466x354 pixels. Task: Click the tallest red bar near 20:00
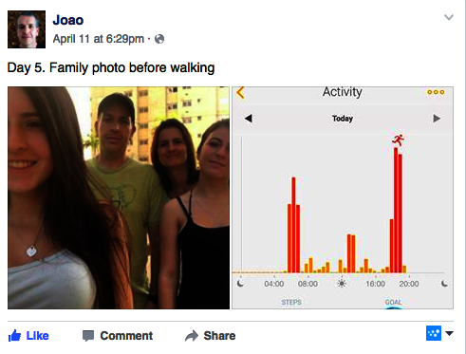(396, 210)
